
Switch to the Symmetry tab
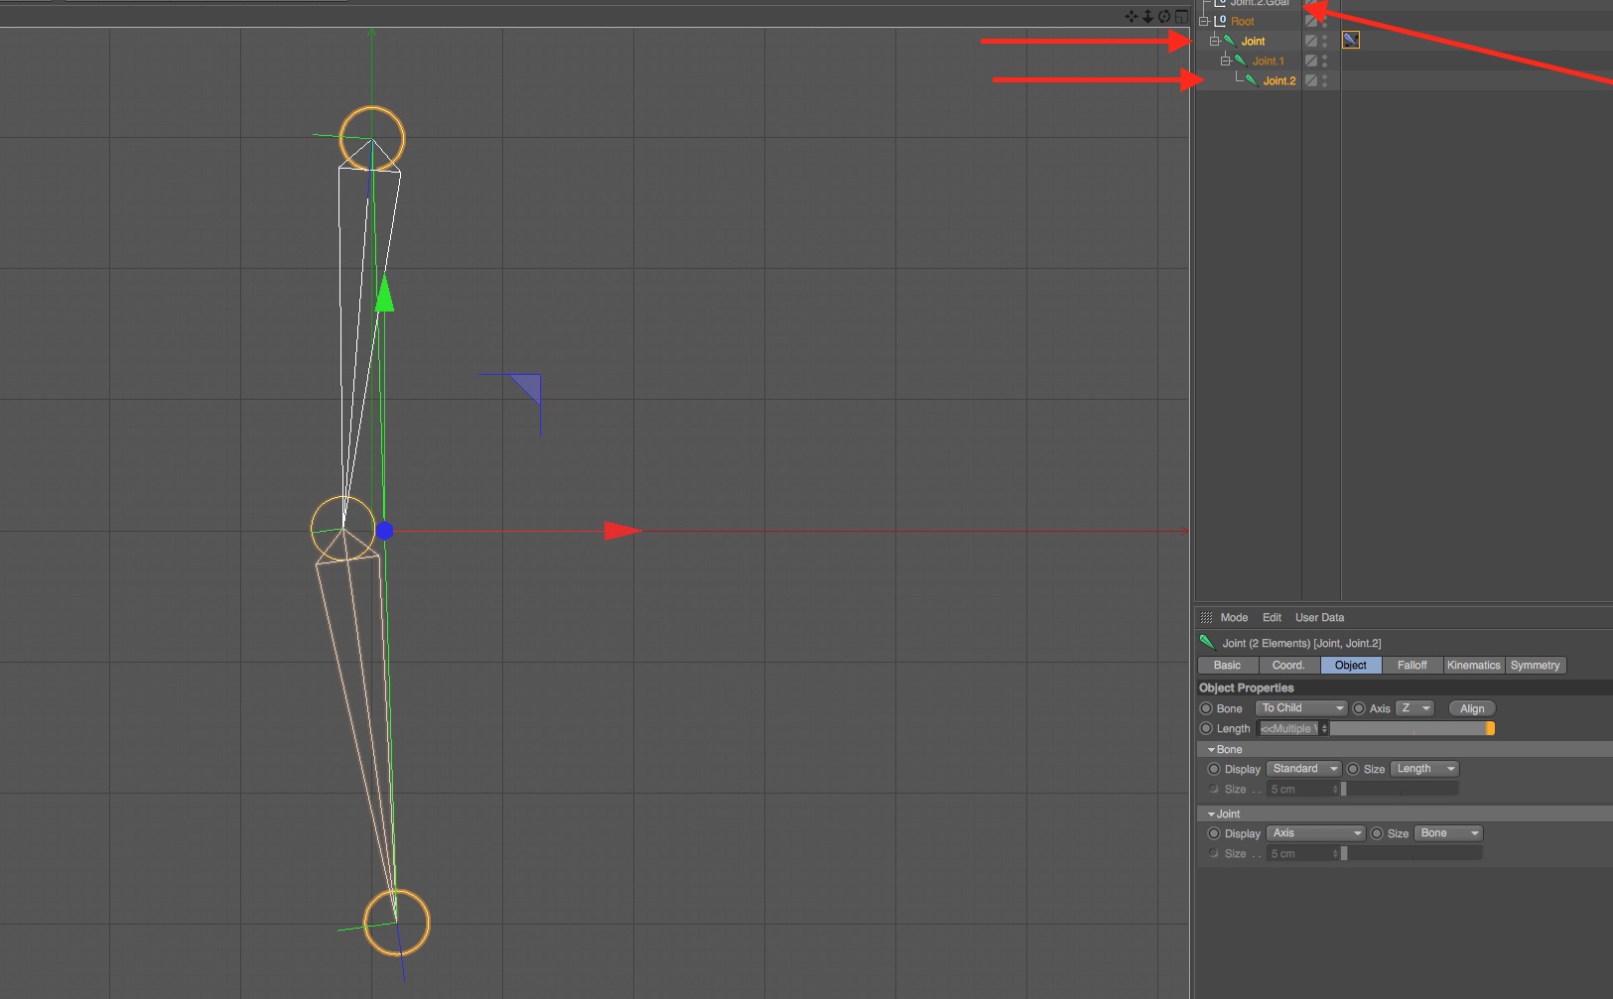coord(1536,666)
